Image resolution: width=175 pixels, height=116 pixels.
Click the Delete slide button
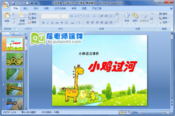coord(32,22)
